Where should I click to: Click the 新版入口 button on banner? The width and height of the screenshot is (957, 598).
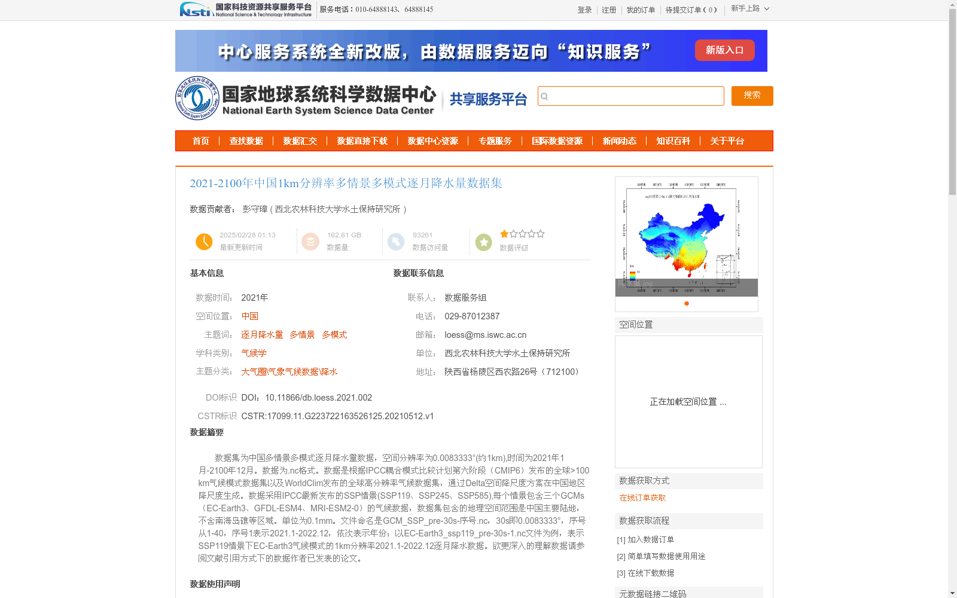[x=724, y=50]
